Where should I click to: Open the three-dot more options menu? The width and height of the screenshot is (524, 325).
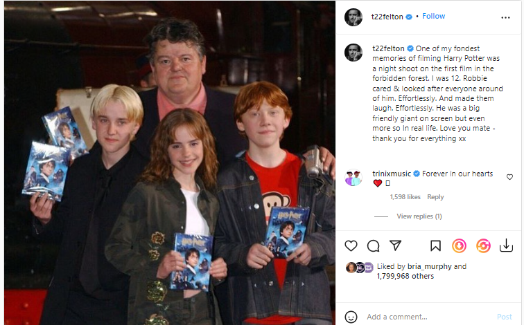(x=505, y=17)
